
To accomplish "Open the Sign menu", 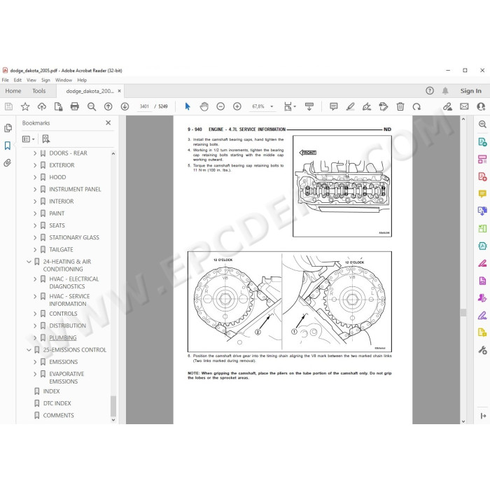I will (x=45, y=80).
